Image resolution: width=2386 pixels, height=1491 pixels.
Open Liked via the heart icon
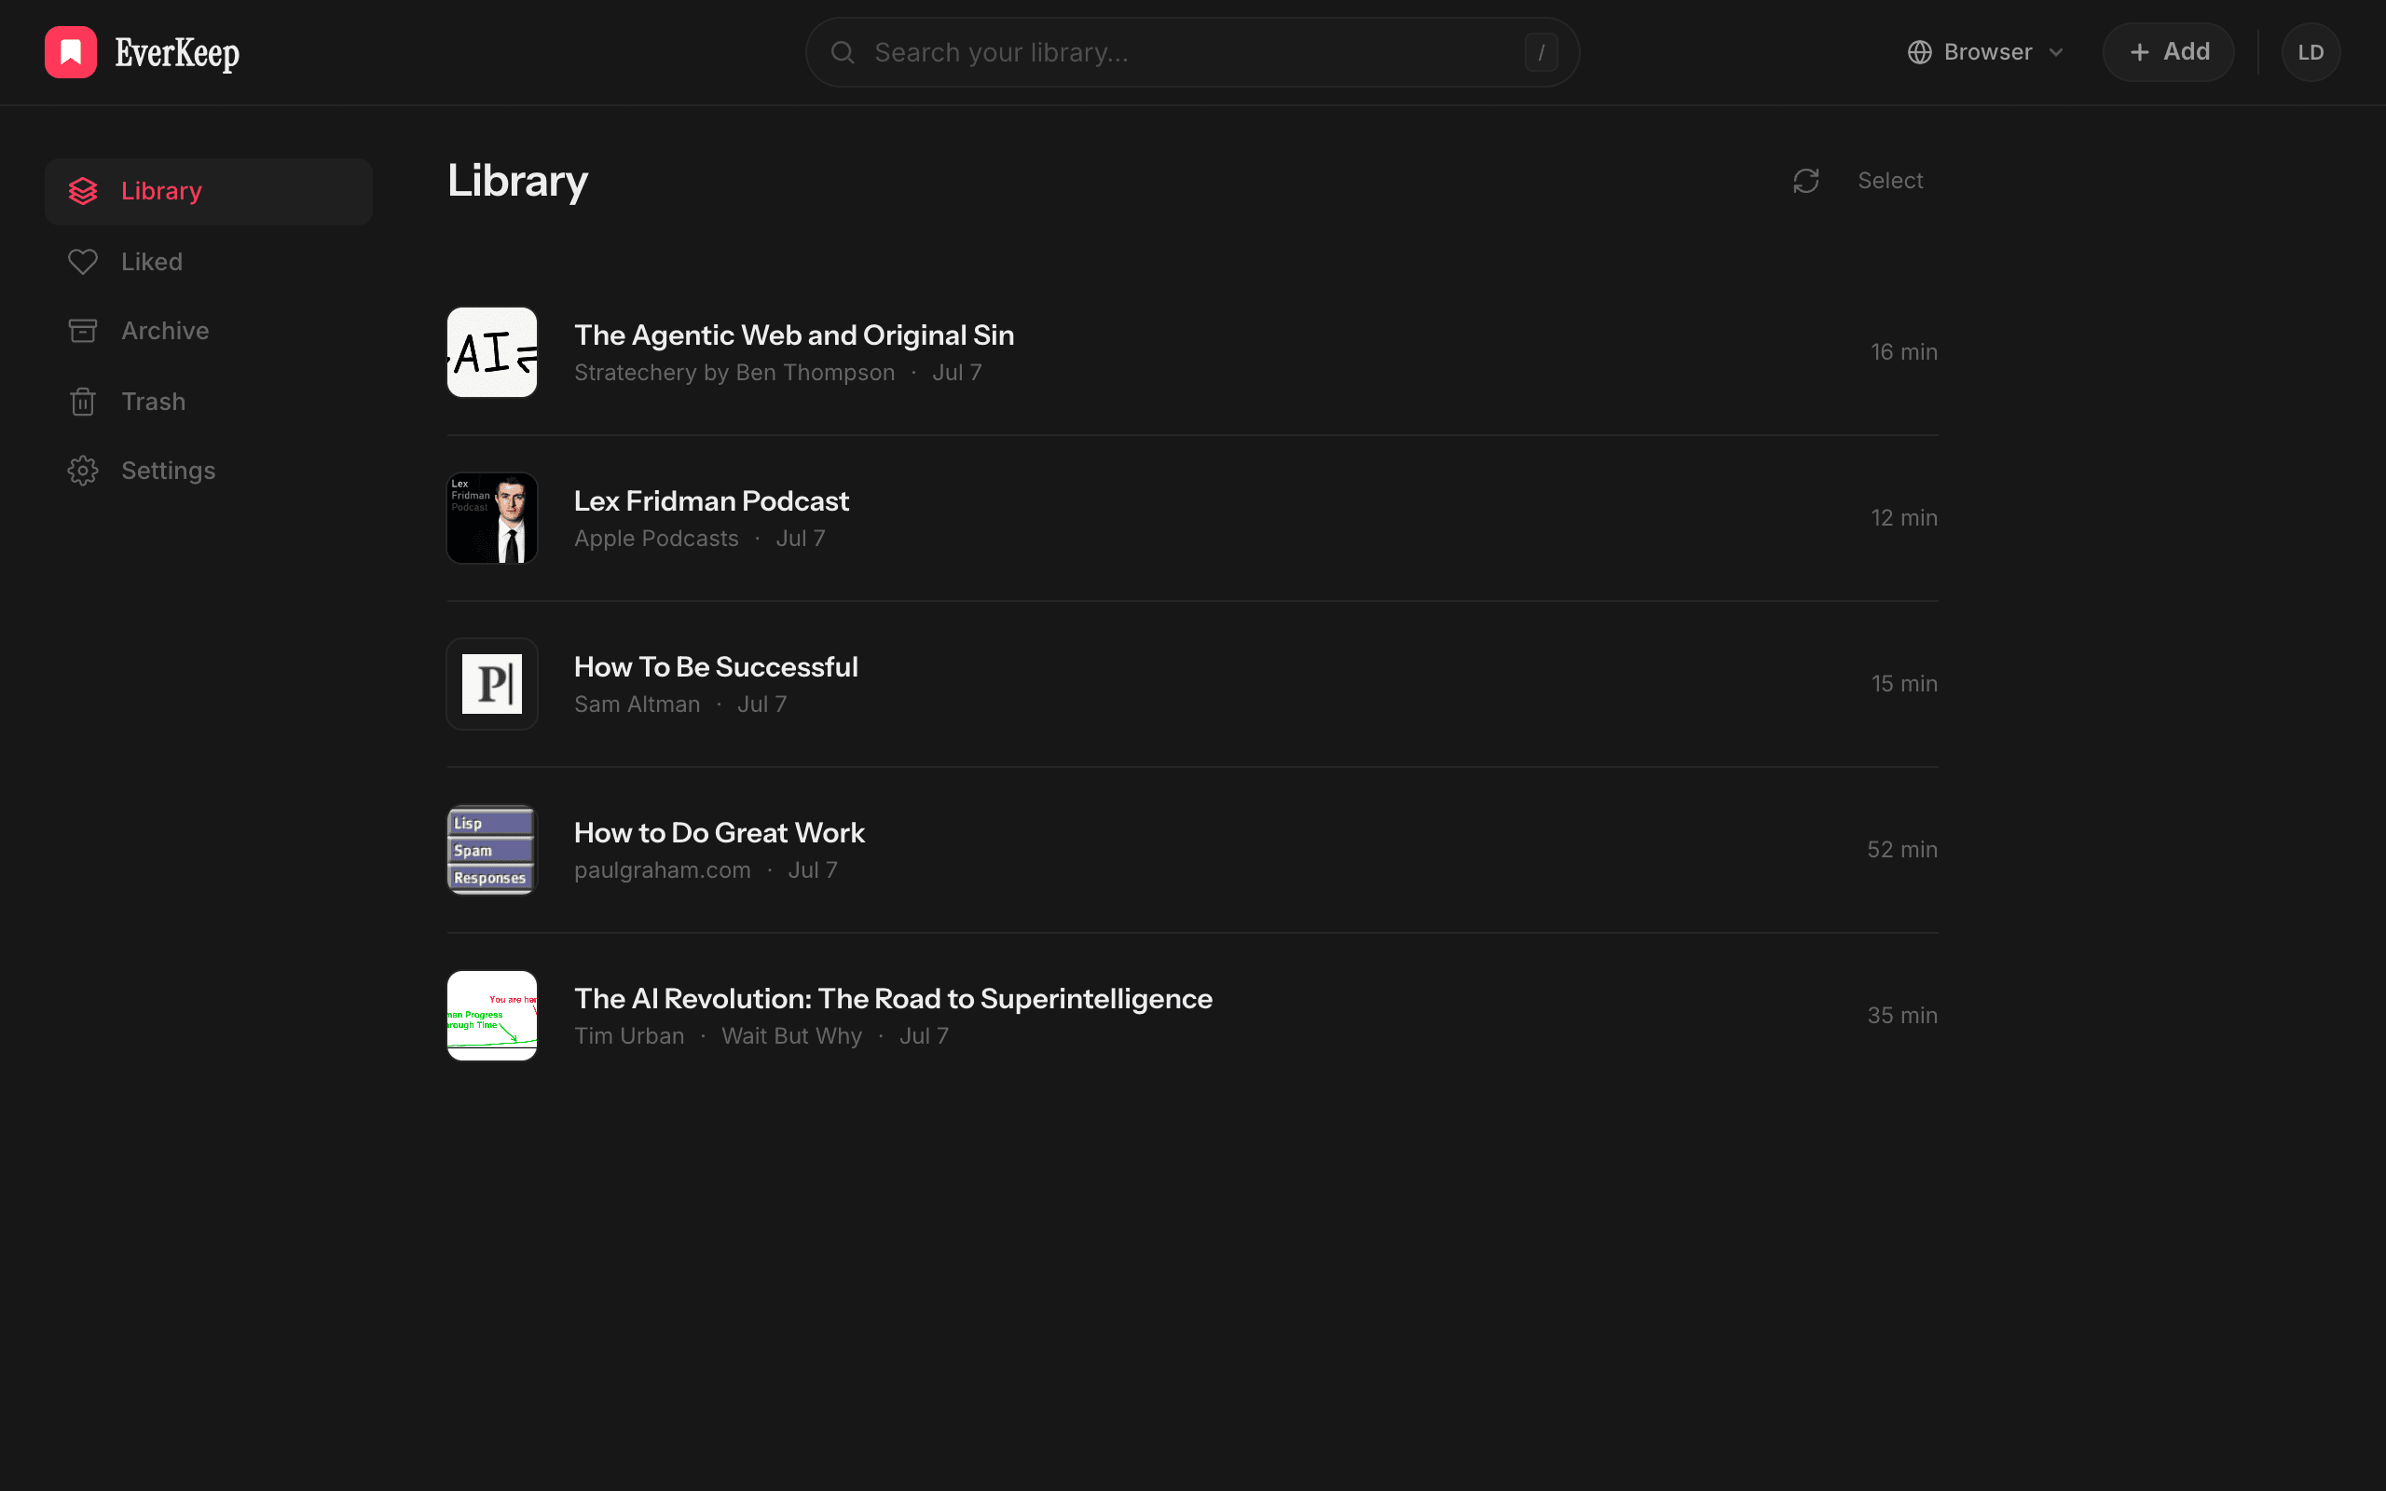pos(83,261)
